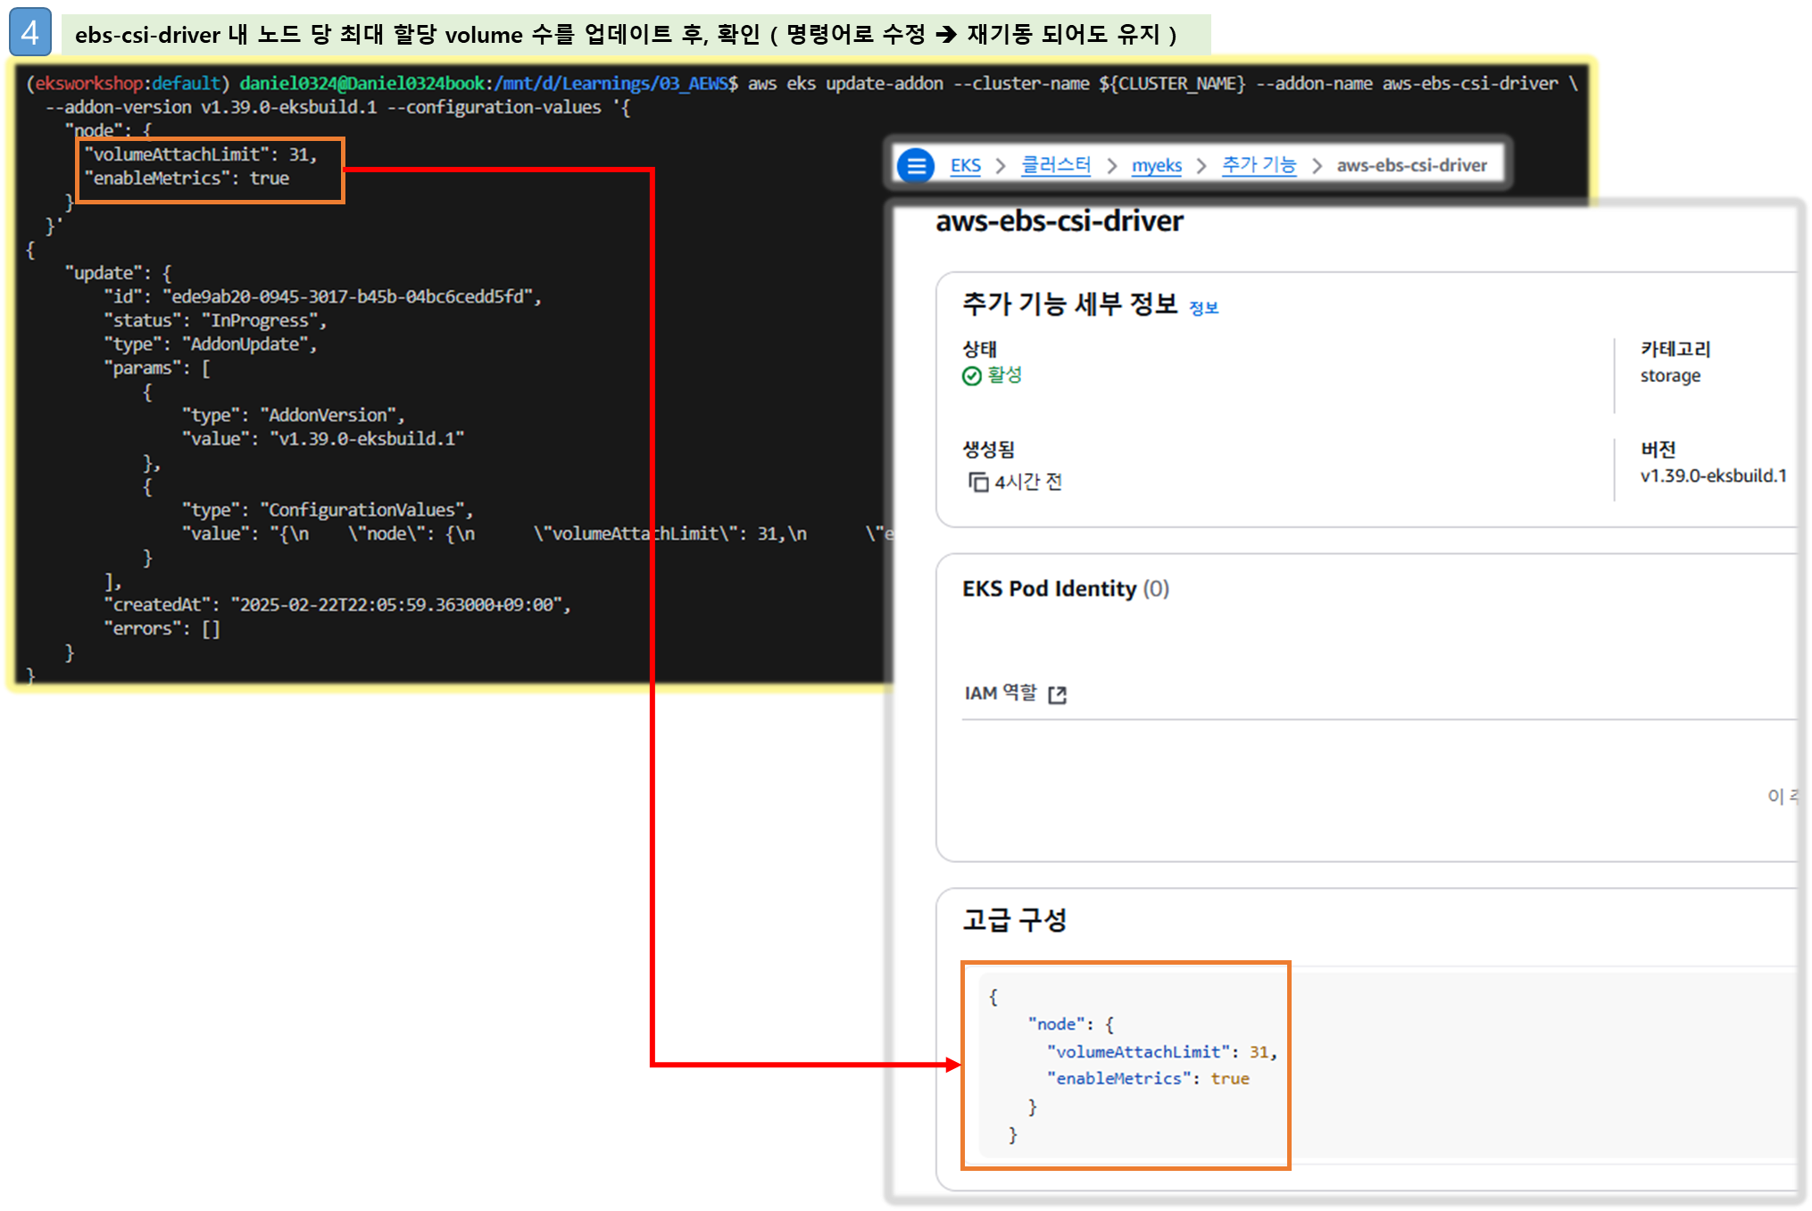
Task: Click the arrow symbol in the title banner
Action: pos(947,35)
